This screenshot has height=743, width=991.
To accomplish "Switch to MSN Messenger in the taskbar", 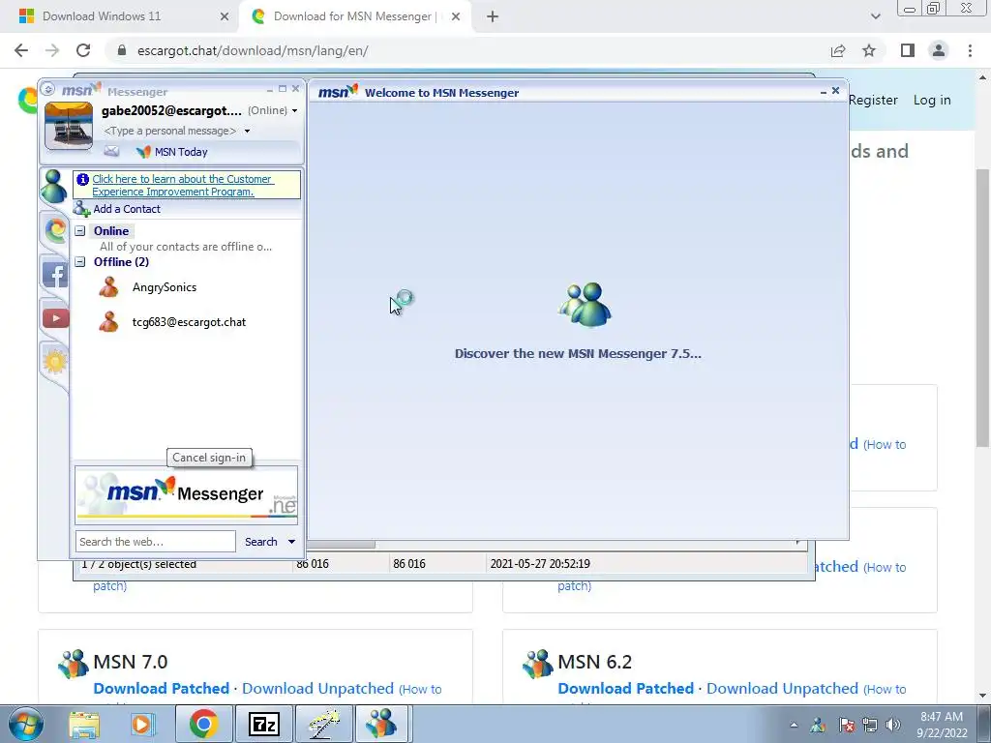I will (383, 724).
